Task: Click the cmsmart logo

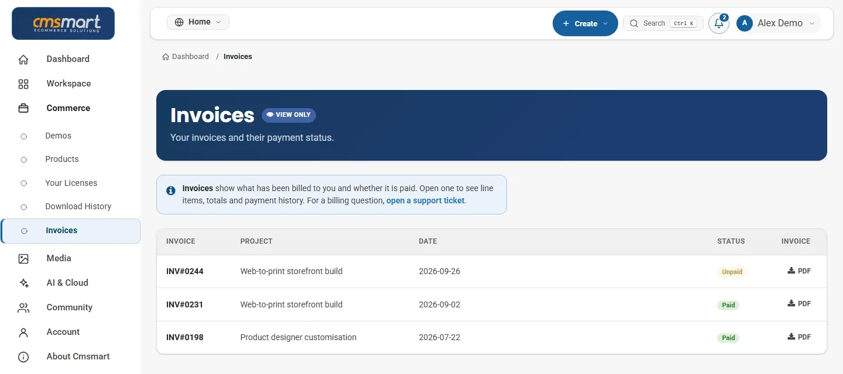Action: tap(63, 23)
